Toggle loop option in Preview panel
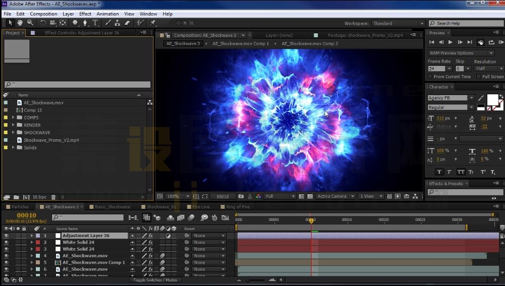Image resolution: width=505 pixels, height=286 pixels. [491, 42]
